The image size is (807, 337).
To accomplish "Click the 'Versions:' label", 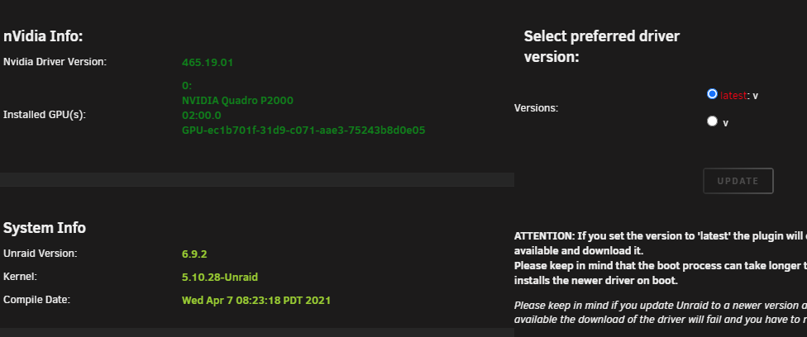I will pyautogui.click(x=537, y=108).
